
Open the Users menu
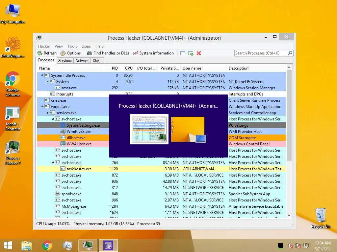point(86,46)
